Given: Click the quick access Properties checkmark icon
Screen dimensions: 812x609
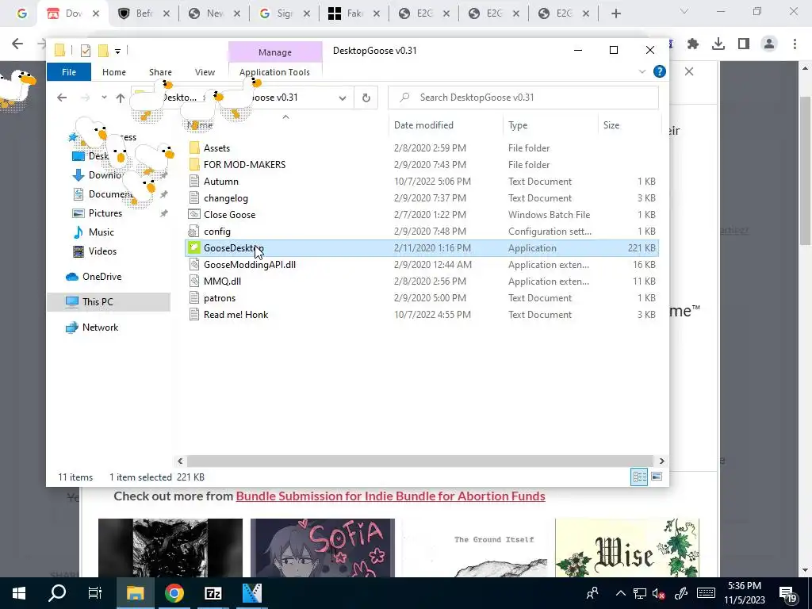Looking at the screenshot, I should coord(86,50).
